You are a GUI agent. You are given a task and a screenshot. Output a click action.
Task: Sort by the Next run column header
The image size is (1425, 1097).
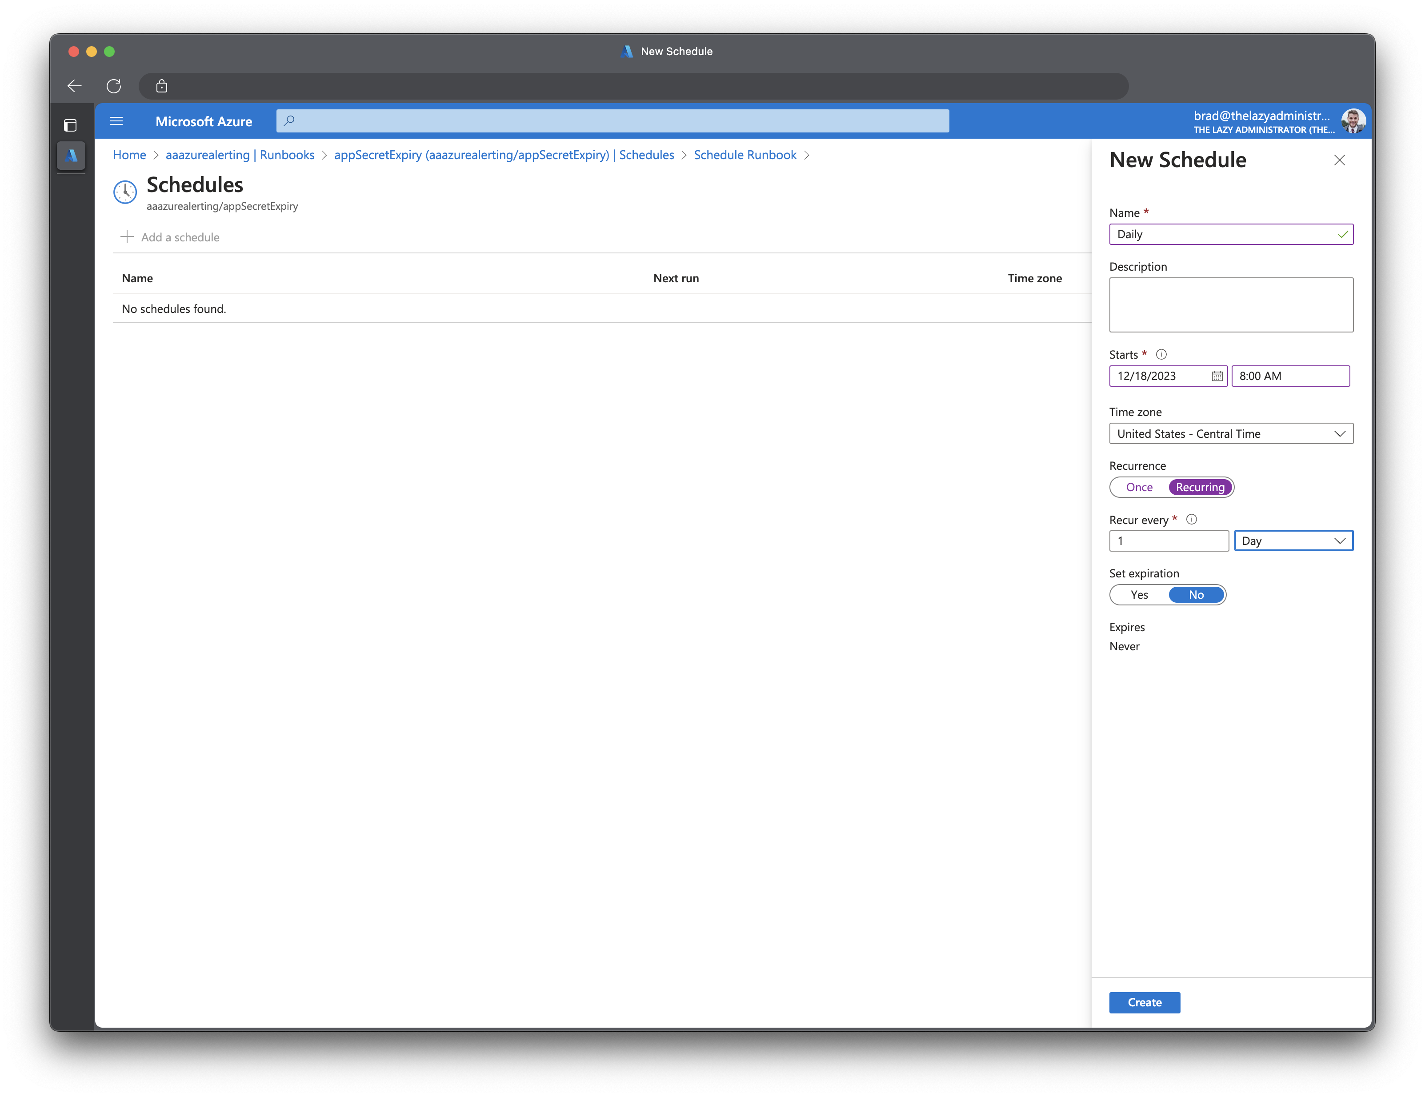[676, 278]
